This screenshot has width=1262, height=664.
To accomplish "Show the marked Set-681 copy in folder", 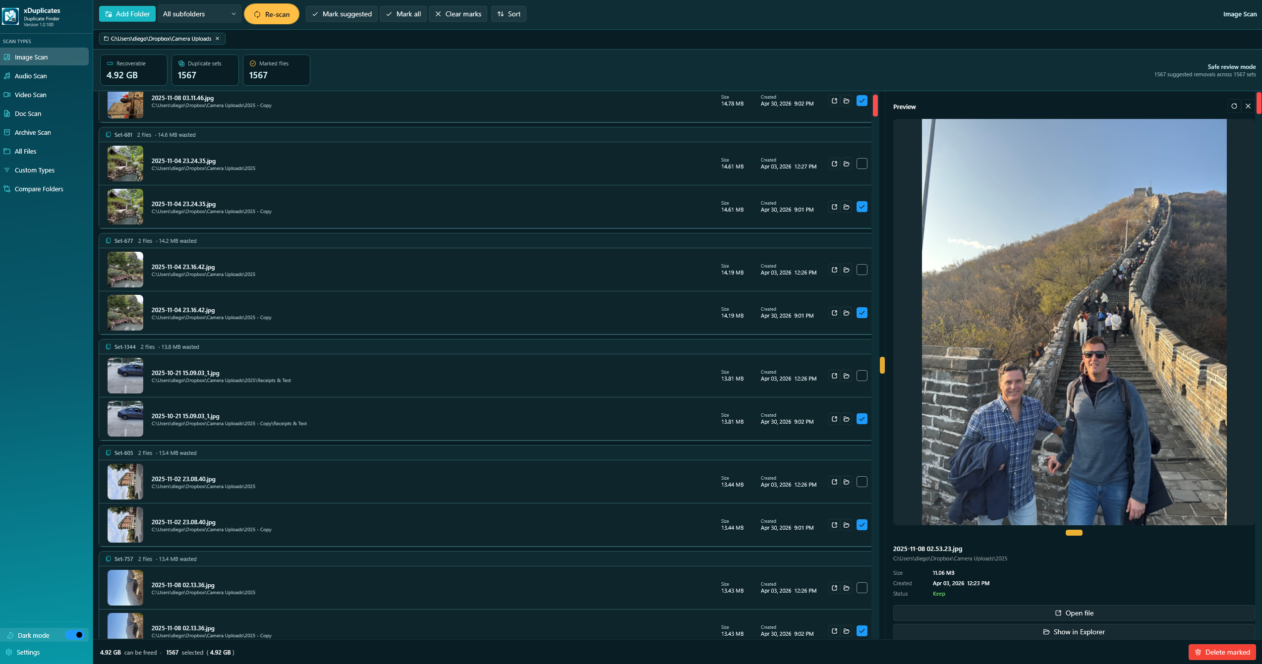I will point(847,207).
